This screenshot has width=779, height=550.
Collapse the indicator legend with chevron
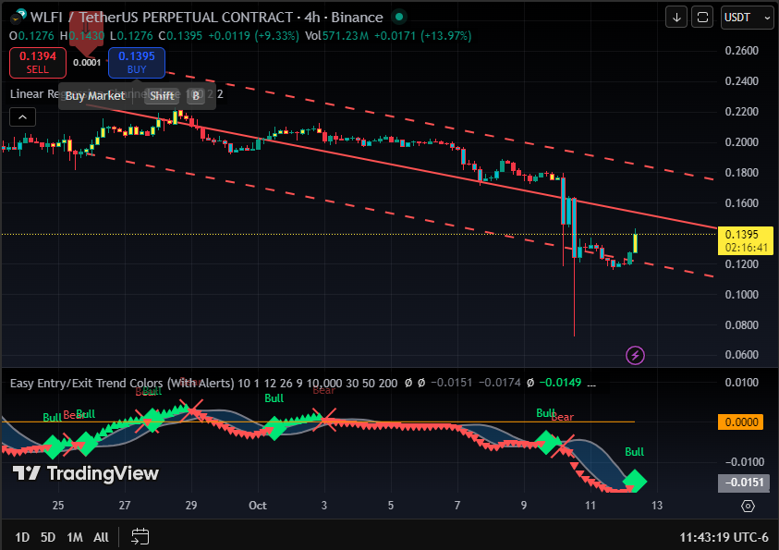click(x=22, y=117)
